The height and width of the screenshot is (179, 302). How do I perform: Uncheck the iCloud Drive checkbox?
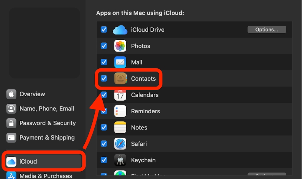click(104, 30)
